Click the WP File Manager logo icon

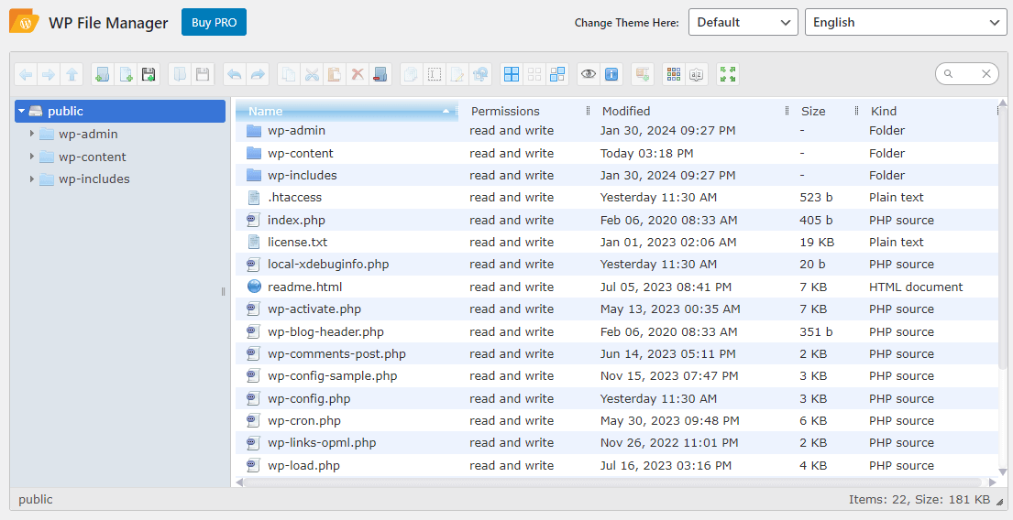tap(25, 22)
